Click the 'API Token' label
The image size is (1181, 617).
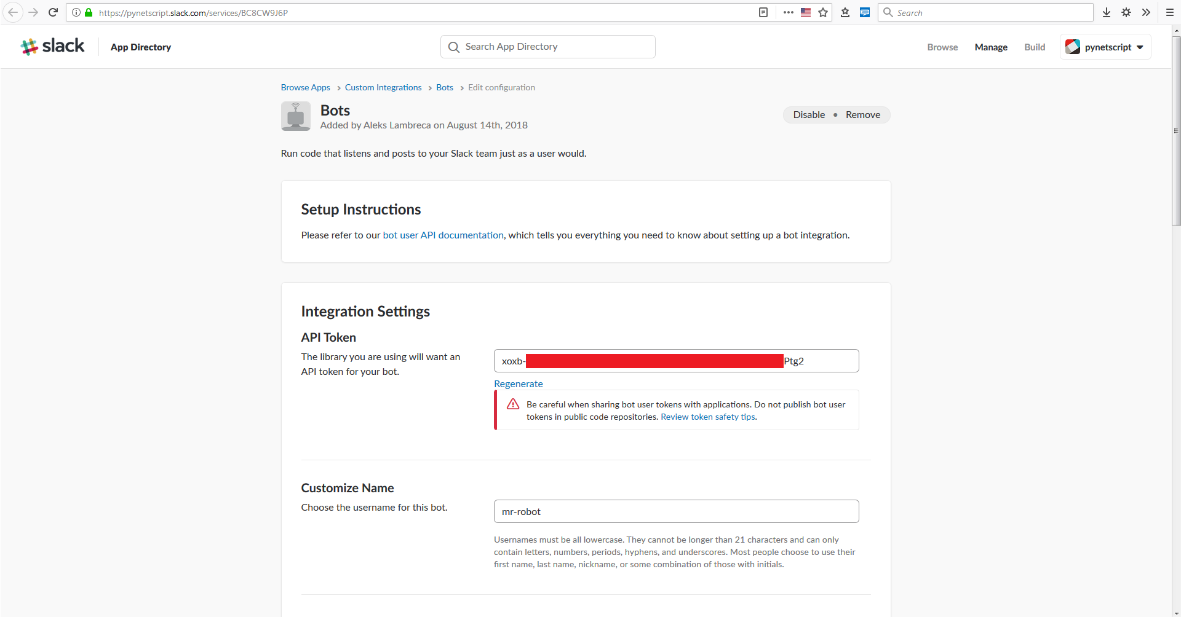click(x=328, y=337)
